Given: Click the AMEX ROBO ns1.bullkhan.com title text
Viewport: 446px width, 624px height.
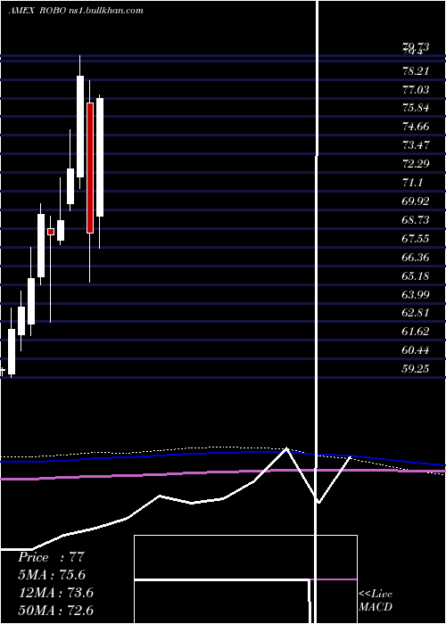Looking at the screenshot, I should [76, 11].
